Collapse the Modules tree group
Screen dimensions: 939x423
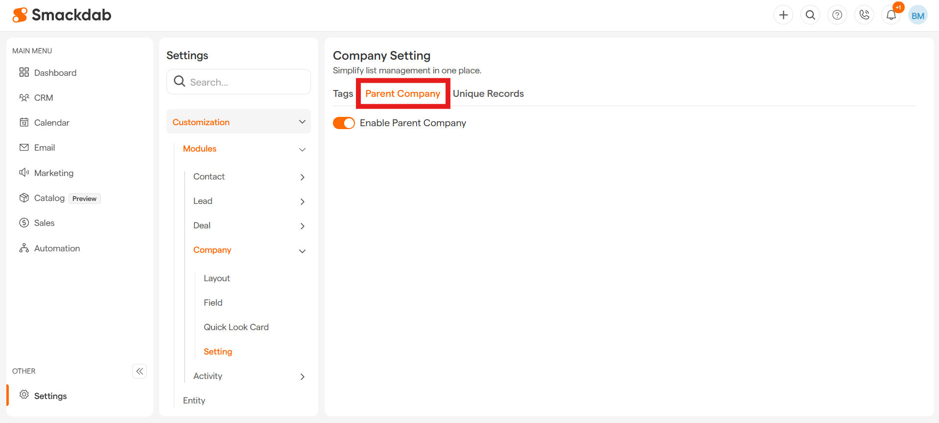(302, 149)
